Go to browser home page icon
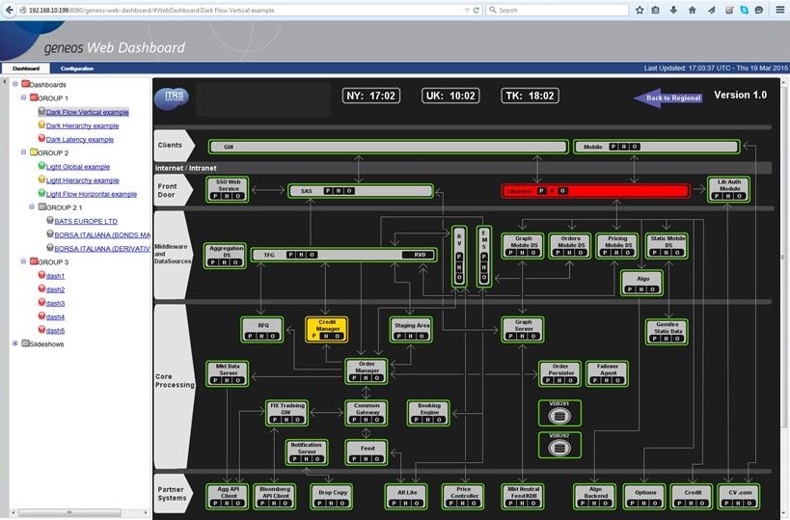 pyautogui.click(x=692, y=10)
